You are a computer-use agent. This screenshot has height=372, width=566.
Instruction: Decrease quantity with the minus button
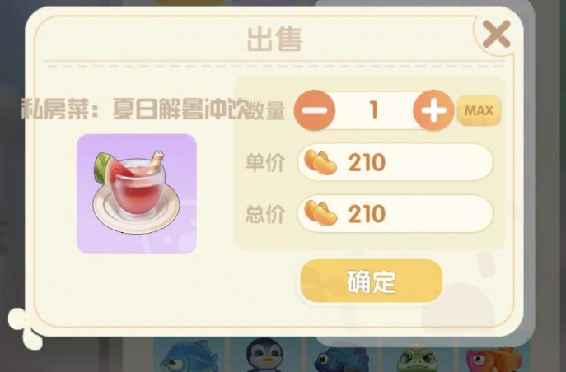tap(315, 110)
